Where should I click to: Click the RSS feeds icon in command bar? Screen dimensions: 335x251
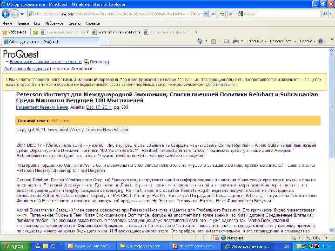pyautogui.click(x=213, y=41)
